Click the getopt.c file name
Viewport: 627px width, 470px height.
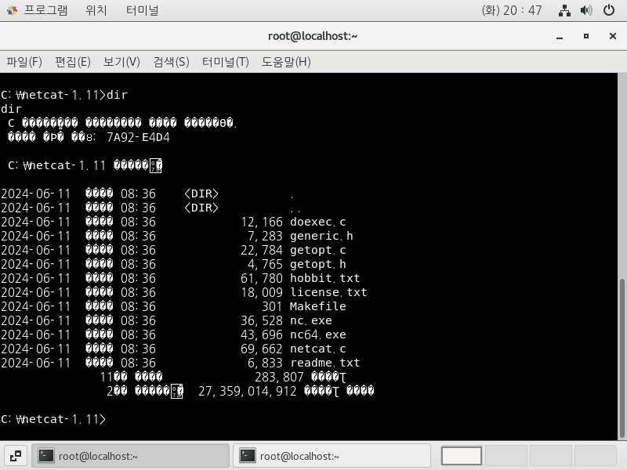click(x=318, y=250)
